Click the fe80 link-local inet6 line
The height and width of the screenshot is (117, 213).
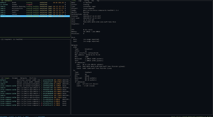point(94,68)
